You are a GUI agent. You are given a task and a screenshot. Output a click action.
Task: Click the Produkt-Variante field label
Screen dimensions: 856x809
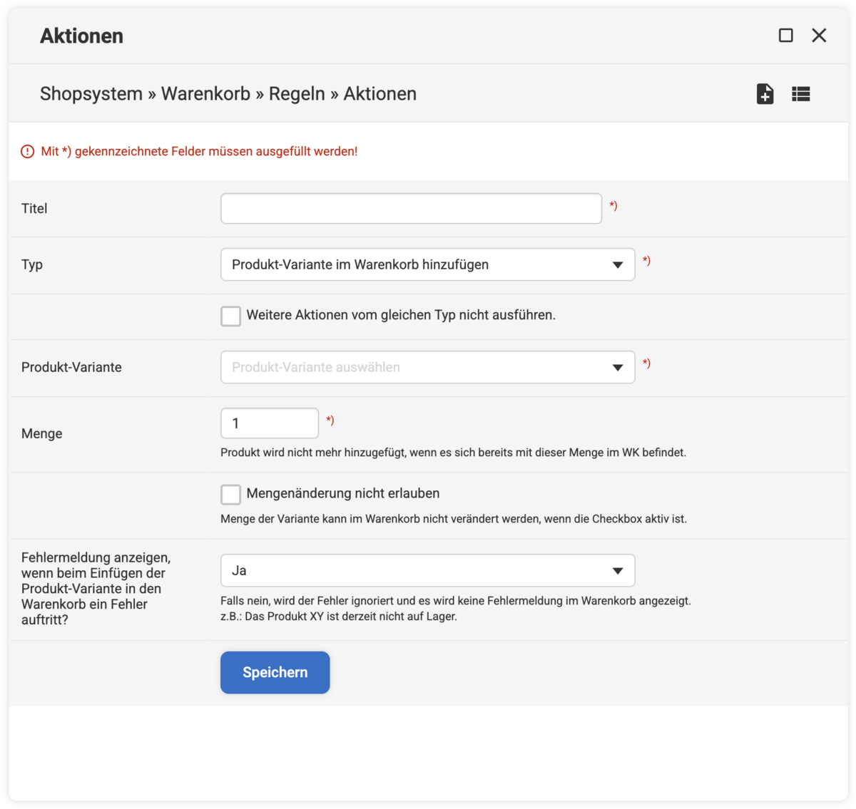71,367
